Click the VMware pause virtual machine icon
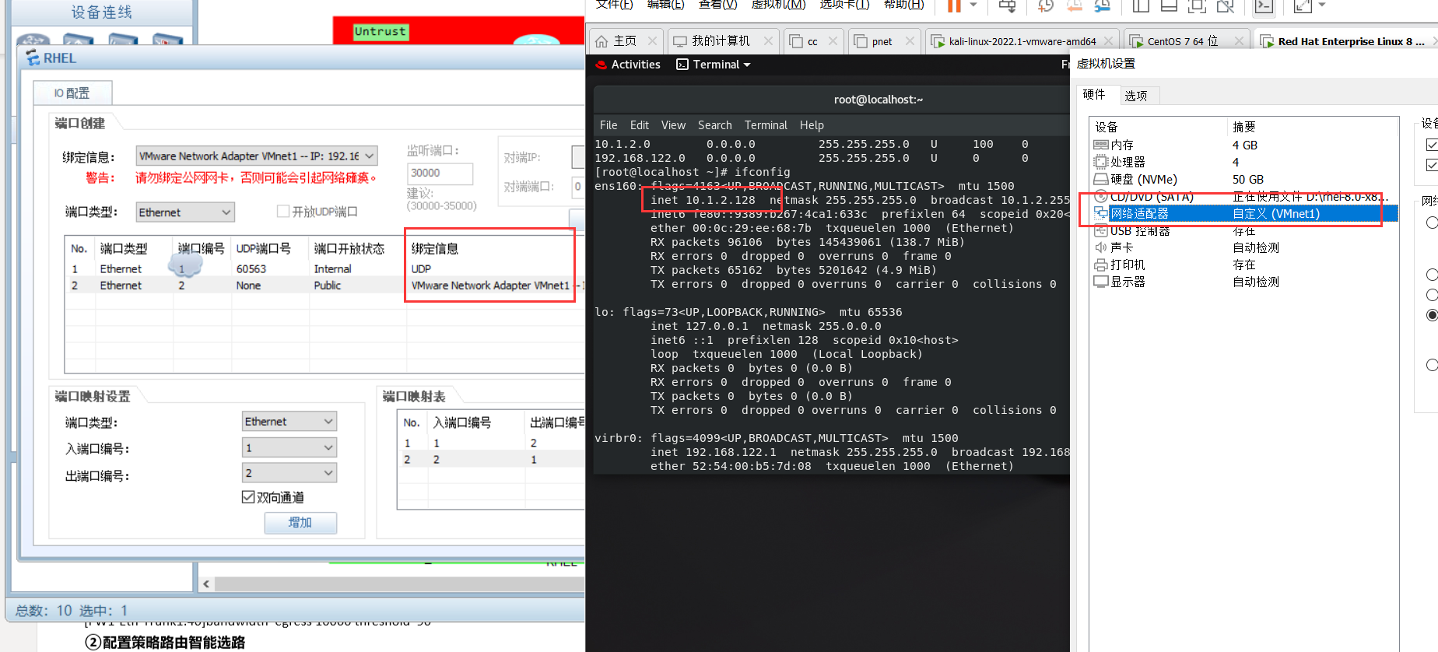The height and width of the screenshot is (652, 1438). coord(954,5)
